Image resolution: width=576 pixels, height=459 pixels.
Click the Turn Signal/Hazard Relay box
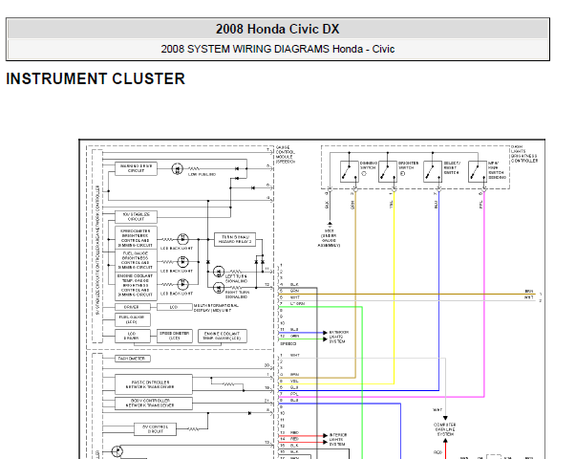point(235,239)
